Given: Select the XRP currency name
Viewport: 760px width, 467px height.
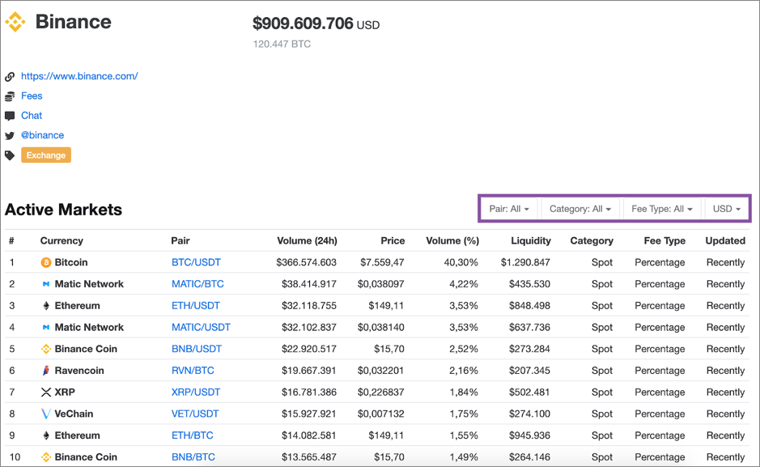Looking at the screenshot, I should [65, 392].
